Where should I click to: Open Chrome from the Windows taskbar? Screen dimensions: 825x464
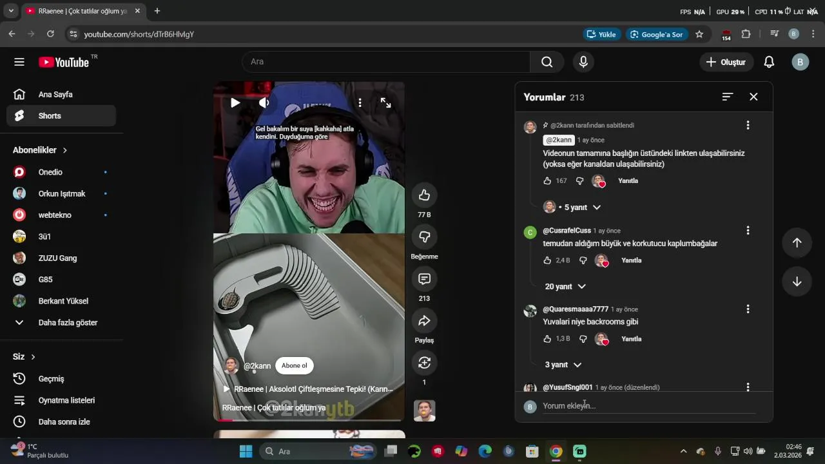tap(556, 451)
